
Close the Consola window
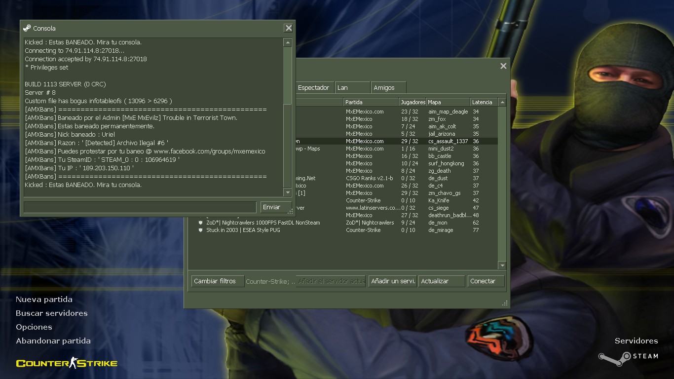288,28
